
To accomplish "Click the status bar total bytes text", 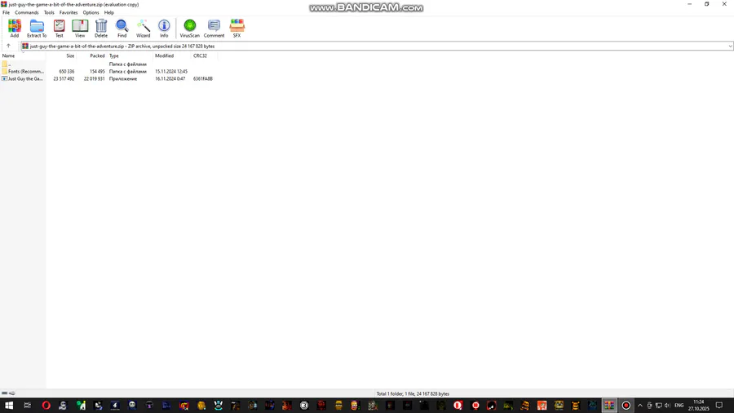I will [x=413, y=393].
